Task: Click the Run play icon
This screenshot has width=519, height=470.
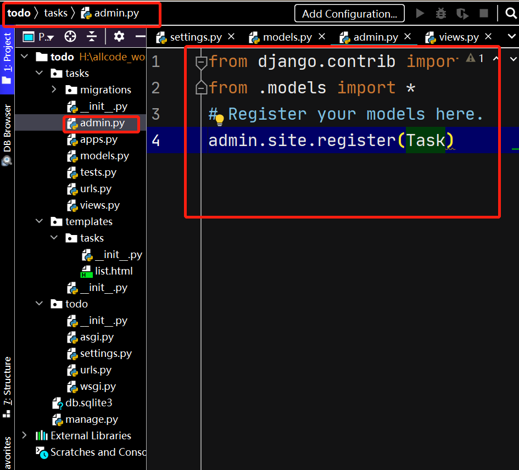Action: tap(420, 13)
